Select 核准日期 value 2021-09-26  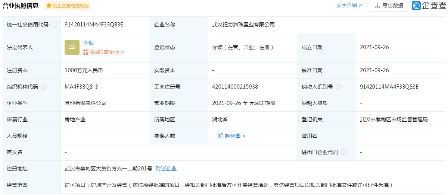click(374, 70)
